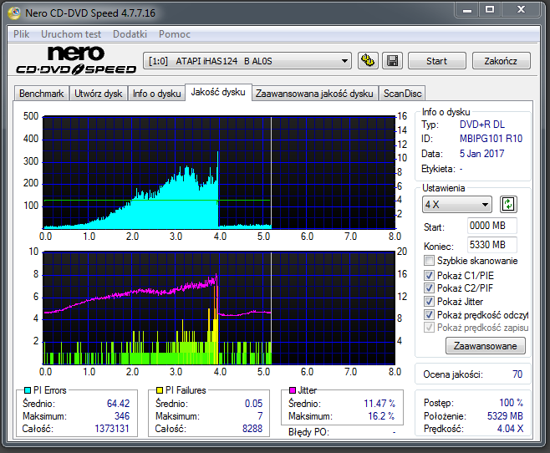Click the Start button
The height and width of the screenshot is (453, 550).
(x=436, y=61)
